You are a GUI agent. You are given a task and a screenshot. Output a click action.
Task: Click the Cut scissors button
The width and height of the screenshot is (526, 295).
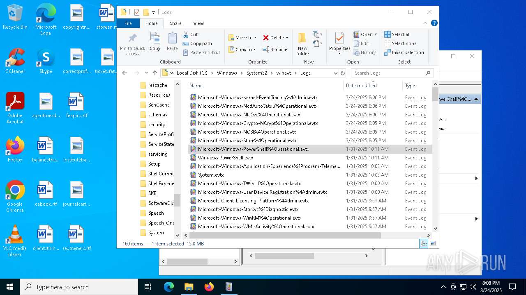(x=190, y=34)
